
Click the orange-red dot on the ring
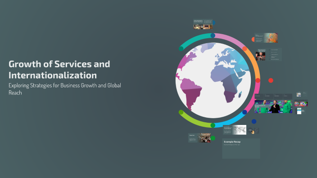point(245,49)
